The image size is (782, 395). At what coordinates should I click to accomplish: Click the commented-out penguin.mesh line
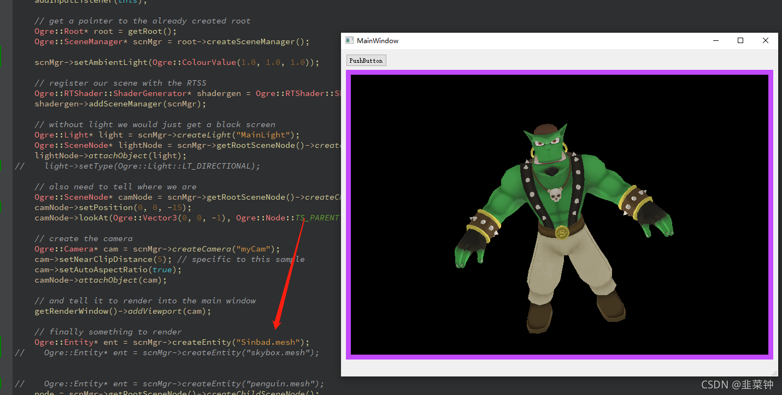169,384
